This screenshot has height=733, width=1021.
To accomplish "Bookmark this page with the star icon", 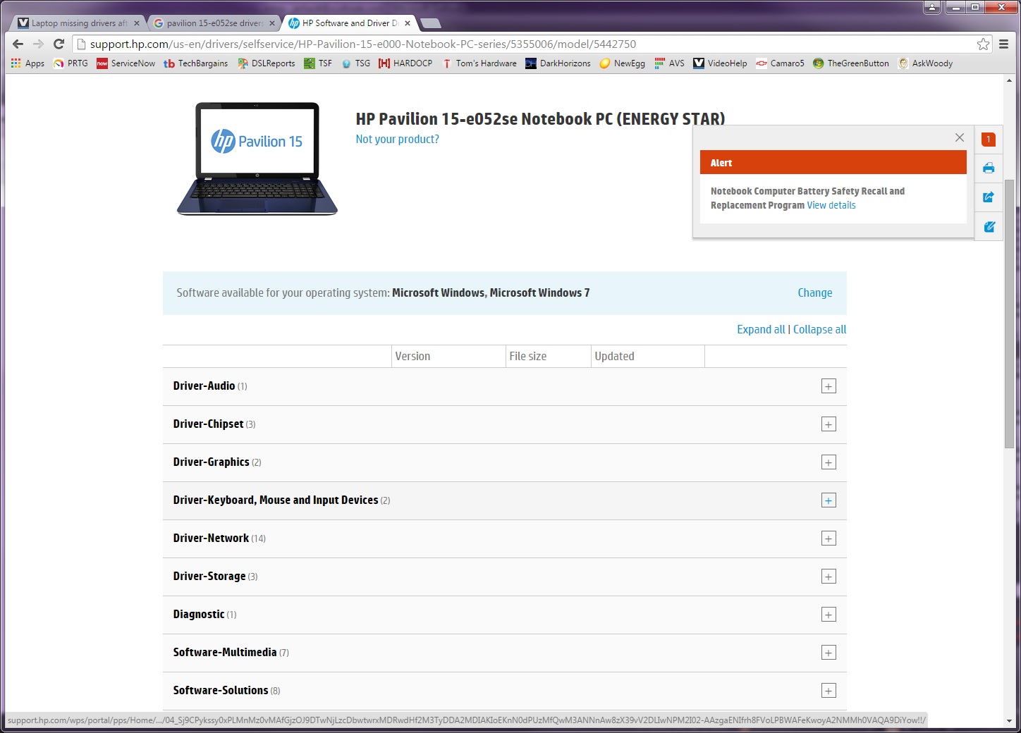I will 983,44.
